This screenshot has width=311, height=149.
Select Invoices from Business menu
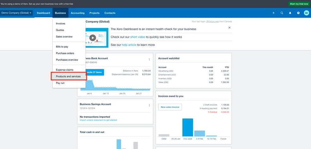pos(69,24)
